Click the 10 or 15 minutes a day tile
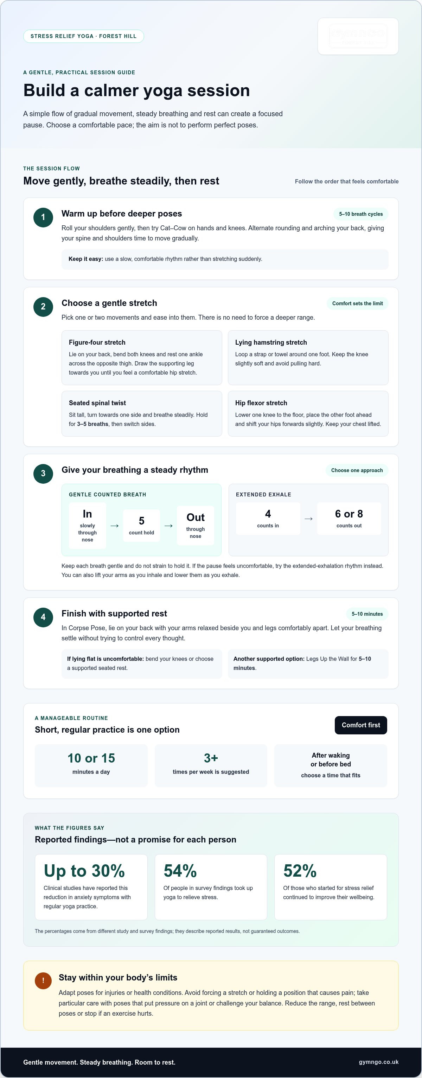This screenshot has height=1078, width=422. pyautogui.click(x=91, y=765)
